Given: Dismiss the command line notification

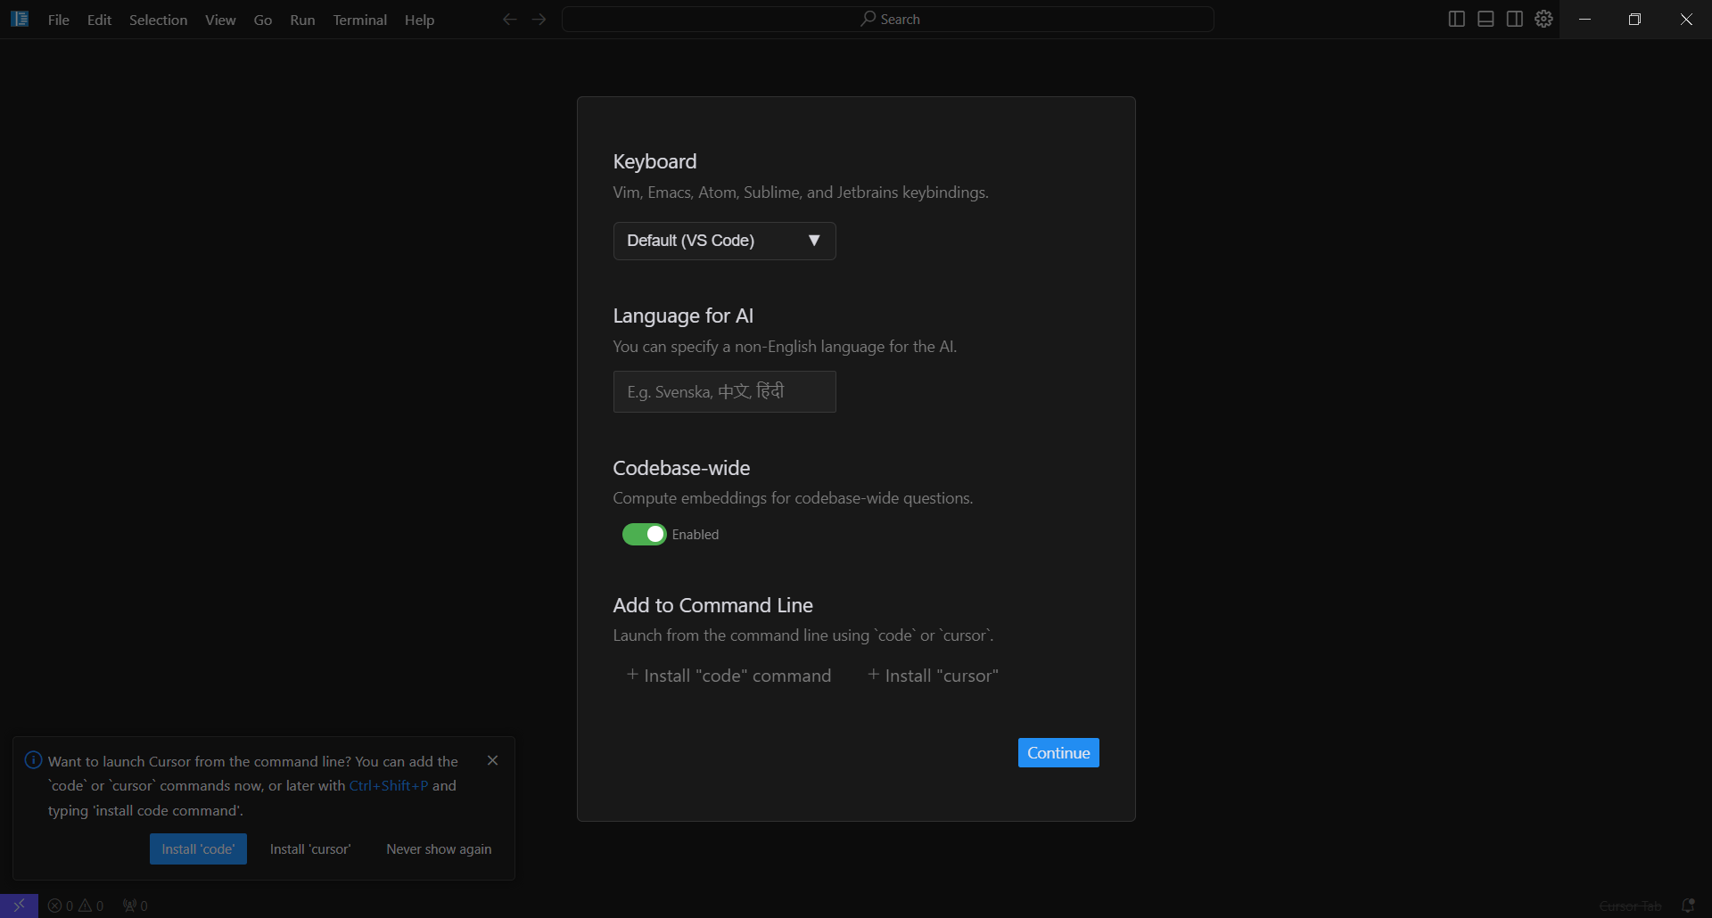Looking at the screenshot, I should (x=492, y=760).
